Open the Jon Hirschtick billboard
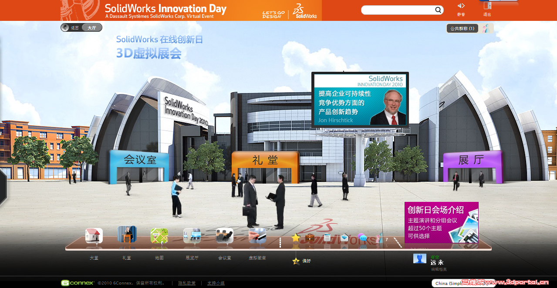This screenshot has width=557, height=288. (360, 100)
